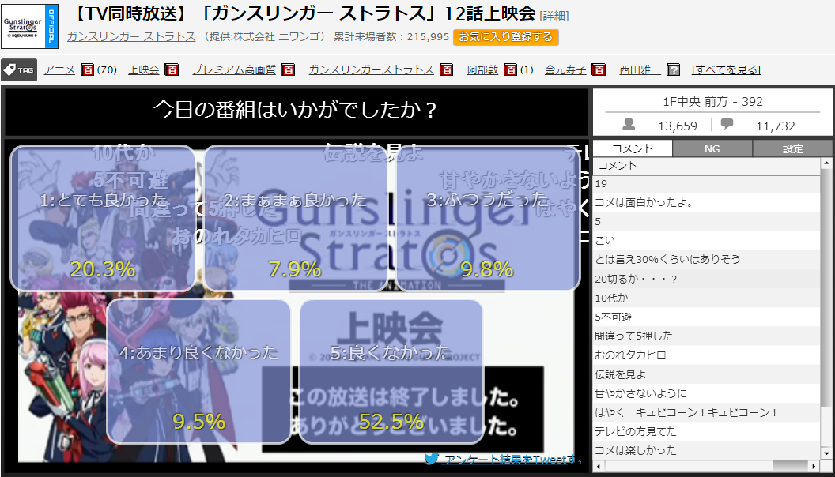Select comment おのれタカヒロ in list
This screenshot has height=477, width=835.
[x=706, y=355]
